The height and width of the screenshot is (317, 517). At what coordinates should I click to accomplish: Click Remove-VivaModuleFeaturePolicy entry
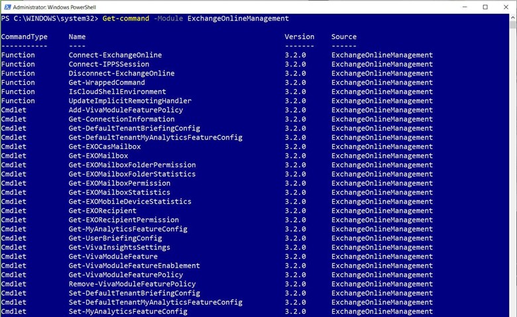[x=132, y=284]
